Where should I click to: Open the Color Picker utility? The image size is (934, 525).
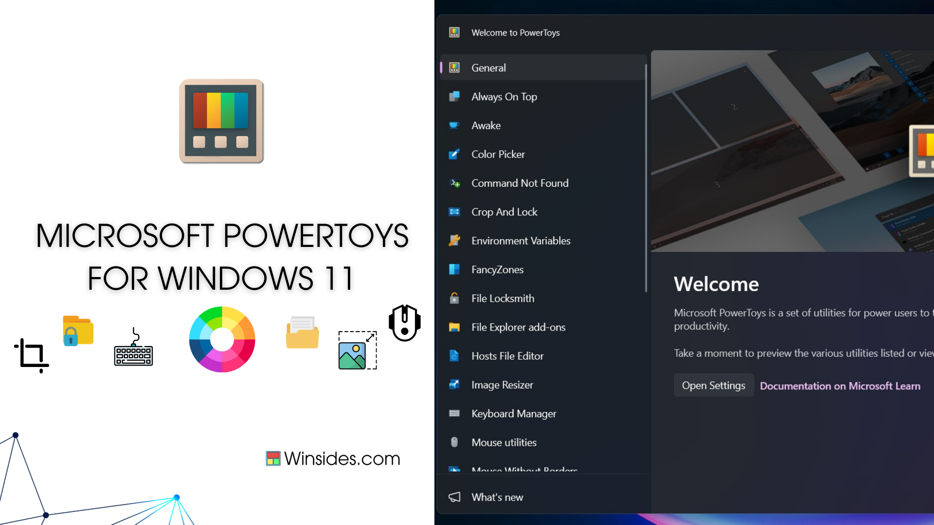[498, 154]
